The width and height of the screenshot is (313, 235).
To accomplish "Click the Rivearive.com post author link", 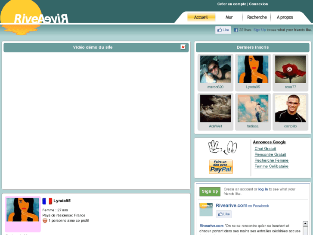I will coord(211,226).
